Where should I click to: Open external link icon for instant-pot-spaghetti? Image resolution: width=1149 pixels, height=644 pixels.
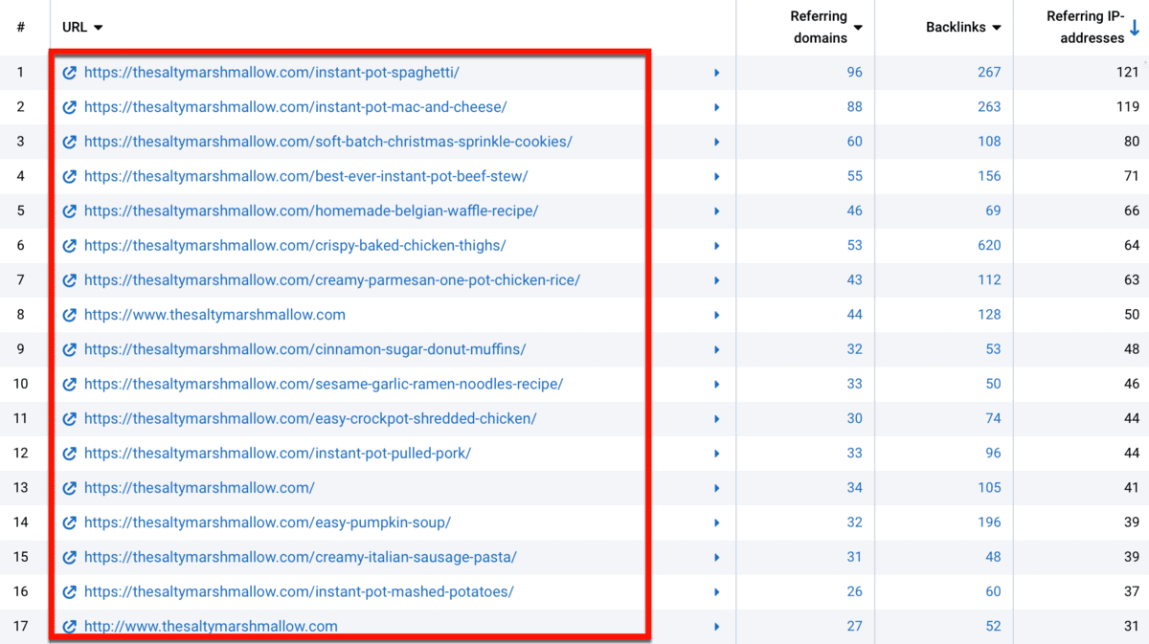pos(69,73)
